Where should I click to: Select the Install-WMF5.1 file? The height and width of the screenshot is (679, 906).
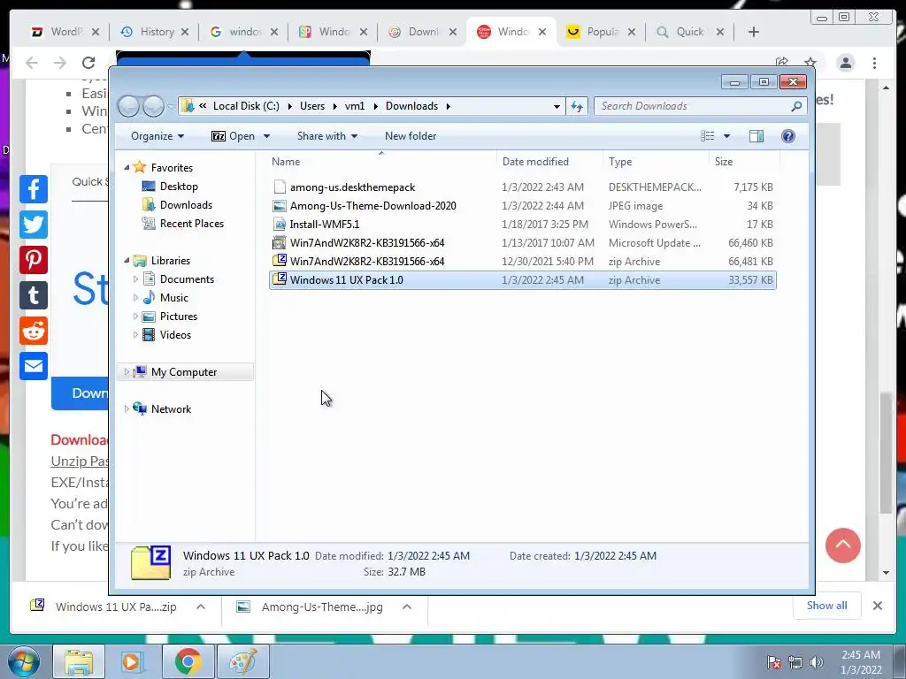pyautogui.click(x=523, y=224)
